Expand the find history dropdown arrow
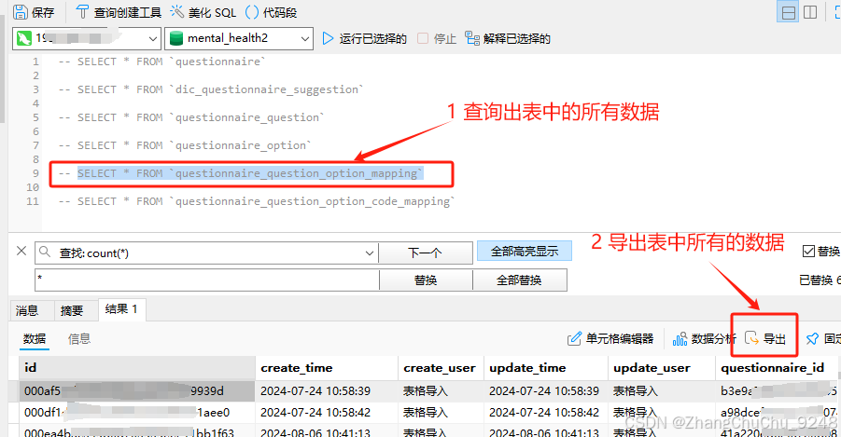 click(x=370, y=253)
